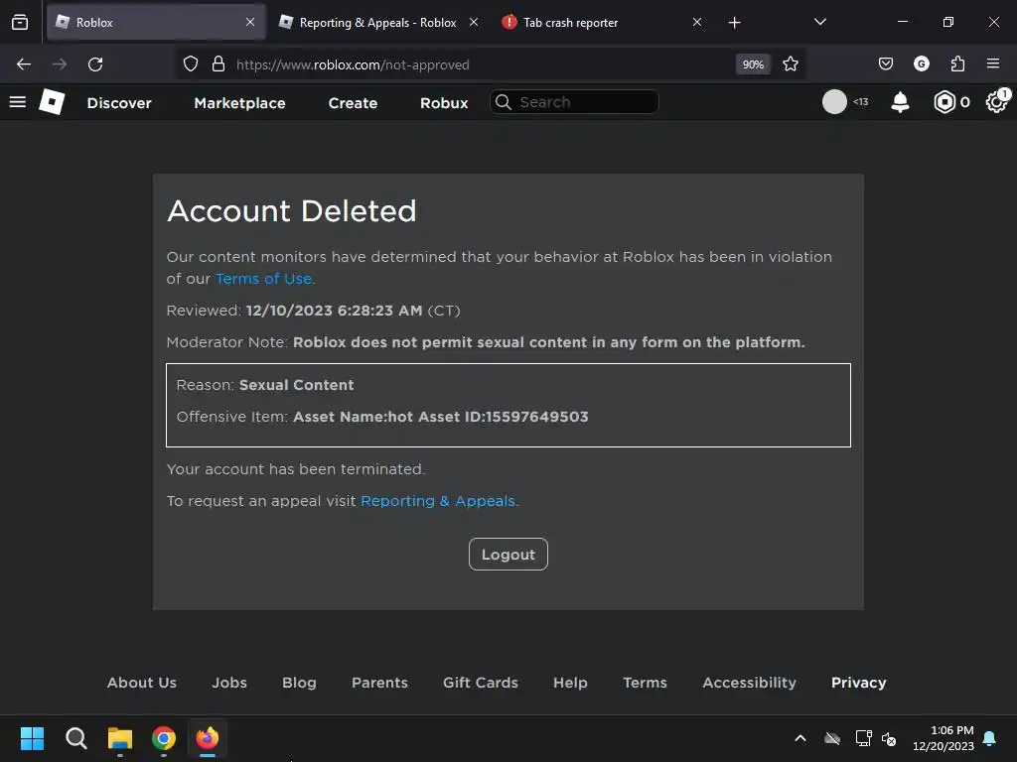Open the user avatar profile
This screenshot has height=762, width=1017.
[834, 102]
